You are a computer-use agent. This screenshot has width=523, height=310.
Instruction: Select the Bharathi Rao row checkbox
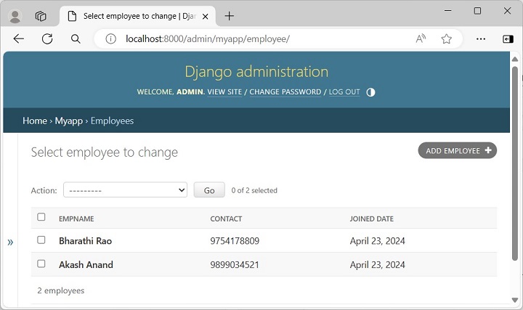point(41,240)
